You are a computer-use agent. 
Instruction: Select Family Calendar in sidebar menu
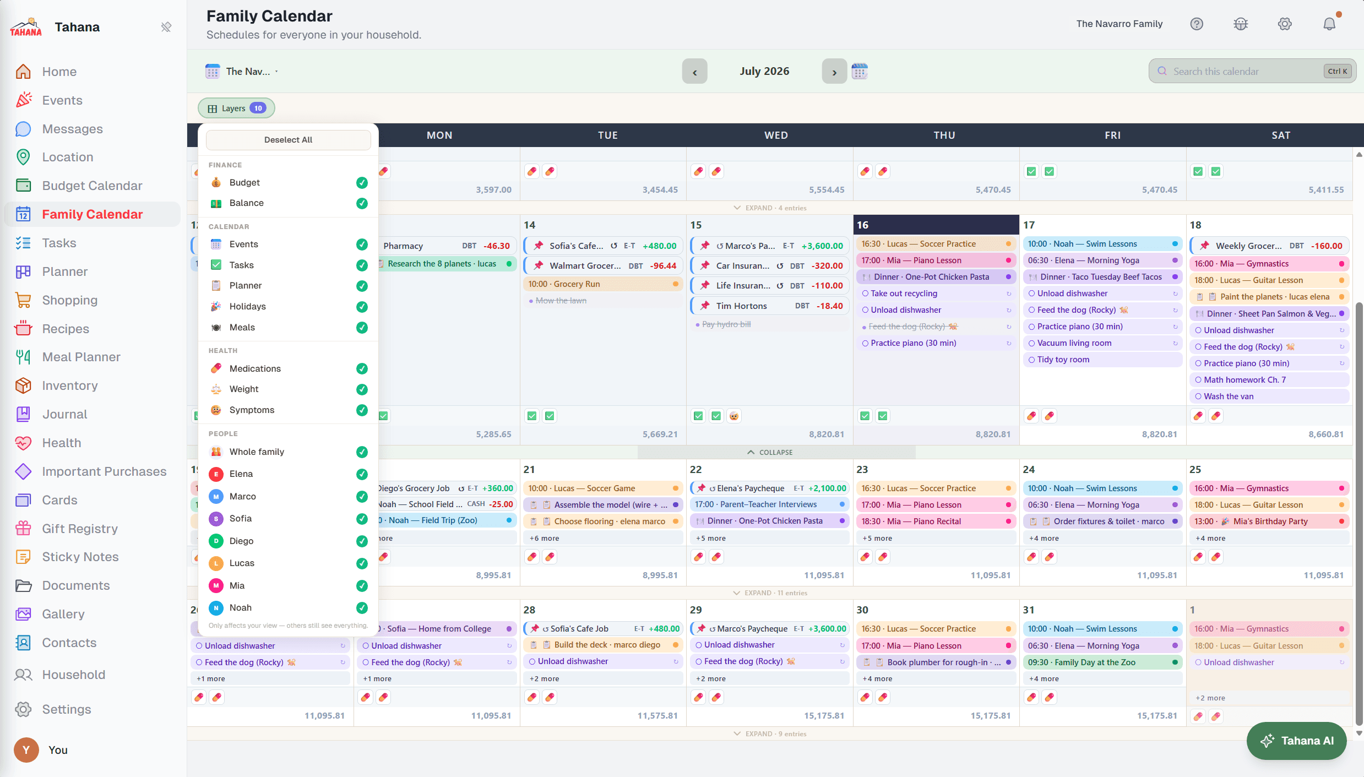(92, 214)
